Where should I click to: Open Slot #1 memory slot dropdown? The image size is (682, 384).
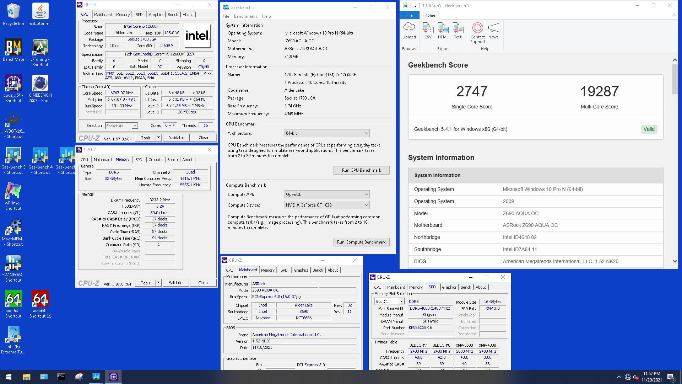pyautogui.click(x=390, y=302)
